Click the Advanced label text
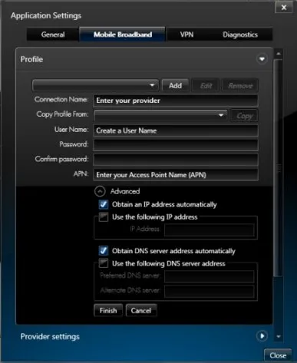Screen dimensions: 297x363 point(125,191)
